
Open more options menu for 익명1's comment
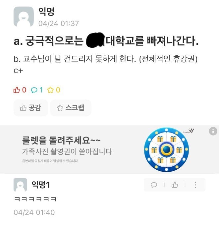pos(195,185)
